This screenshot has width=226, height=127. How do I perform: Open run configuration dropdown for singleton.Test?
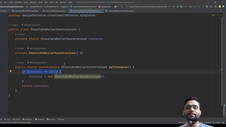148,7
